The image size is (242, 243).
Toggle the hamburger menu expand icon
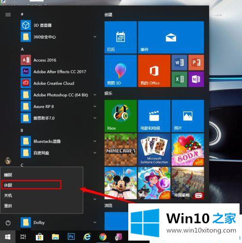pos(8,15)
